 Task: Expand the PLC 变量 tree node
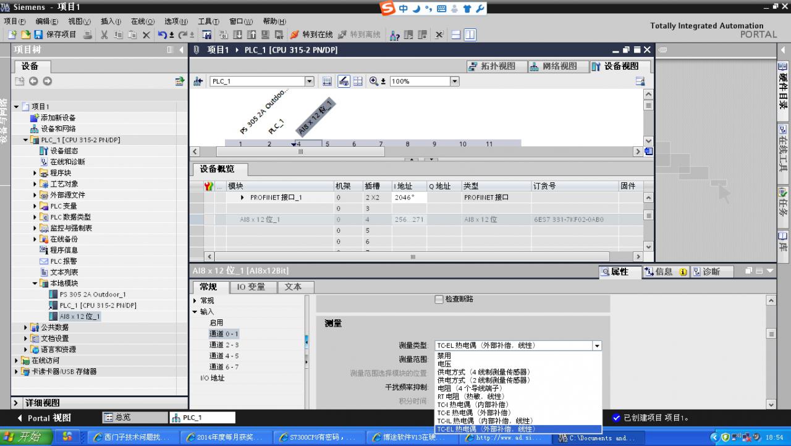tap(35, 206)
